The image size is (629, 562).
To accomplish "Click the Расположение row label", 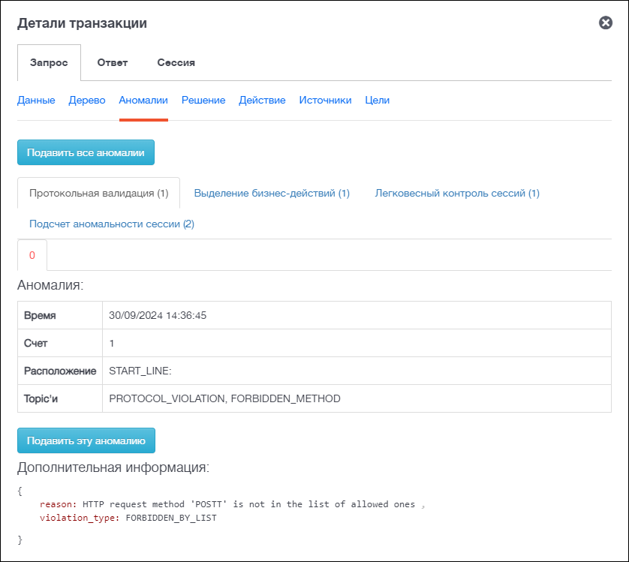I will click(60, 371).
